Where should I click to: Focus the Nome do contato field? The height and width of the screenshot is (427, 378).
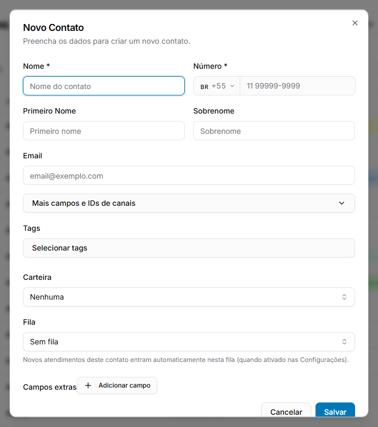tap(104, 86)
